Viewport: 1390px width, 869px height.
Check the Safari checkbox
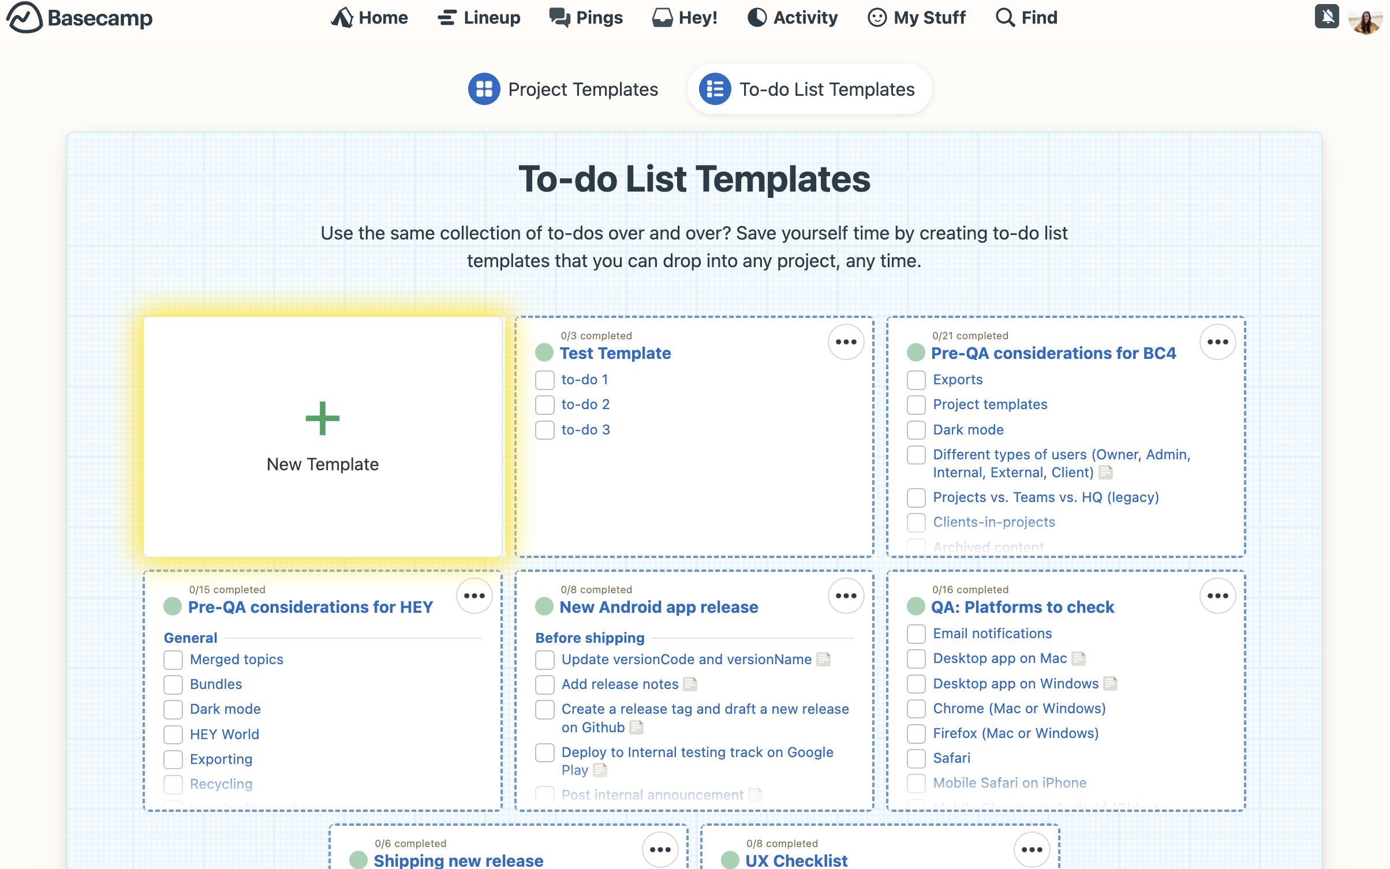click(x=916, y=758)
